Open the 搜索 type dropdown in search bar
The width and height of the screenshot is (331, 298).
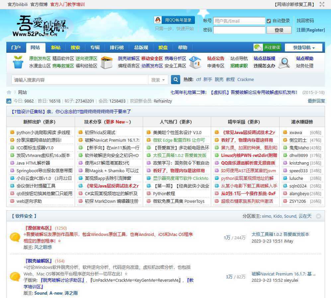[x=158, y=80]
